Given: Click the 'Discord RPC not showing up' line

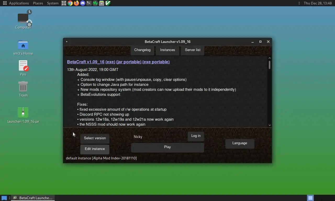Looking at the screenshot, I should (103, 114).
